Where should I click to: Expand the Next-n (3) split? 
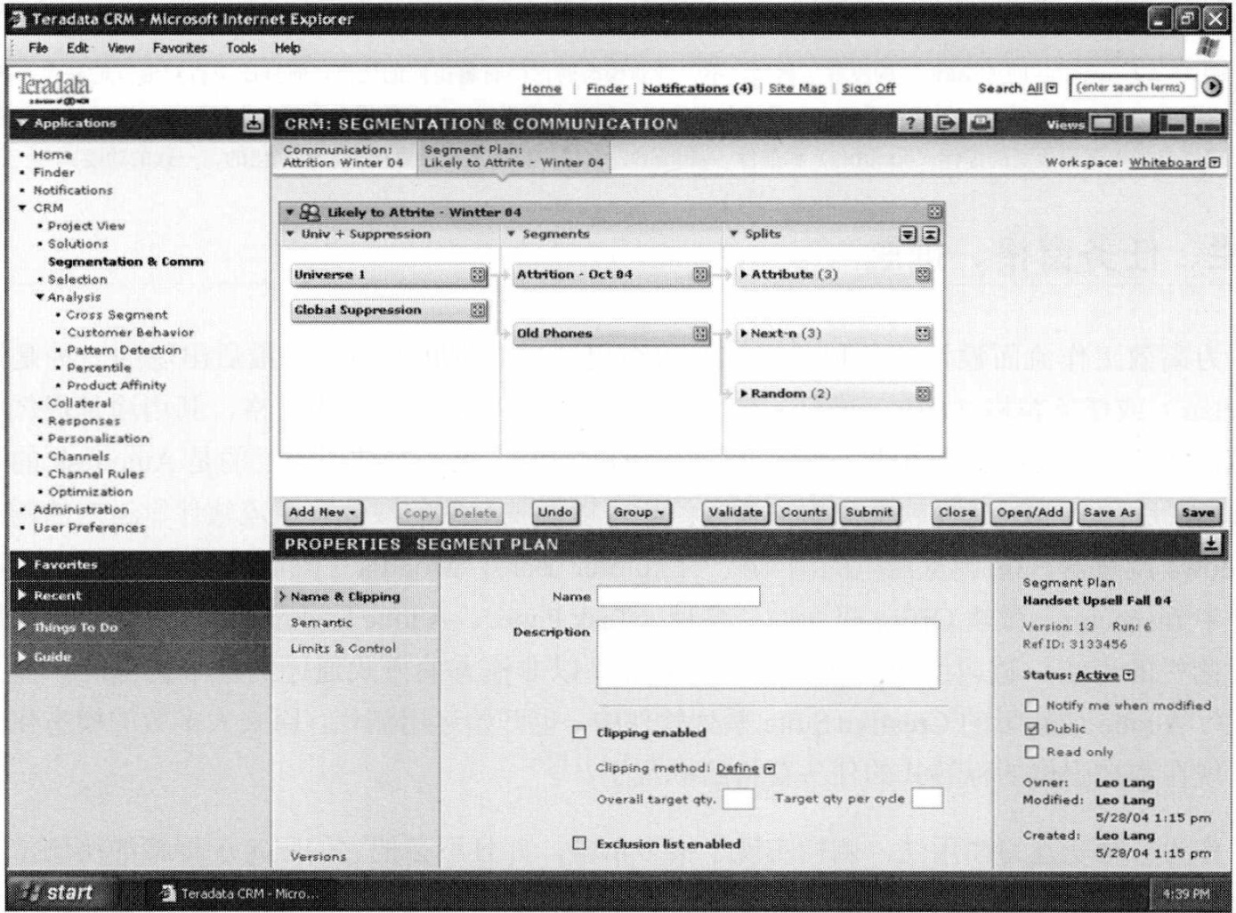point(744,334)
